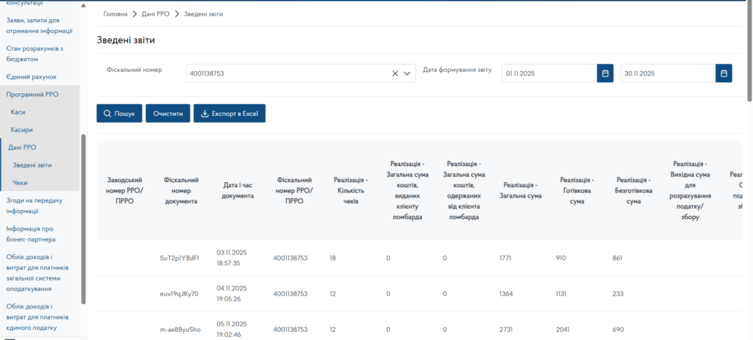The image size is (753, 340).
Task: Click the end date field 30.11.2025
Action: pos(667,73)
